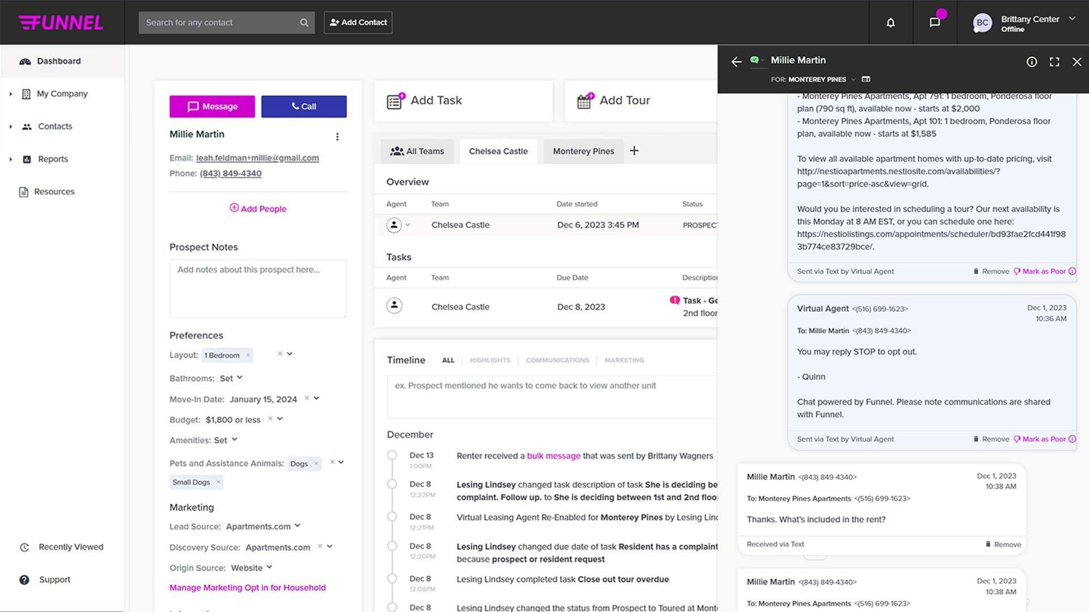This screenshot has height=612, width=1089.
Task: Switch to the Chelsea Castle tab
Action: click(498, 151)
